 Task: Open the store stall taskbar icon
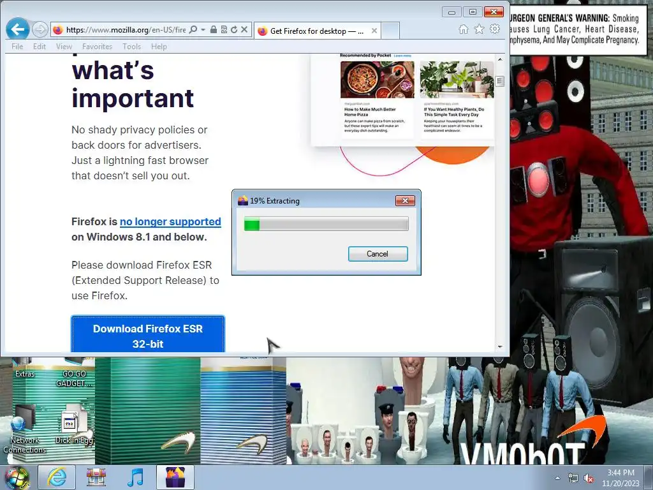(x=96, y=477)
